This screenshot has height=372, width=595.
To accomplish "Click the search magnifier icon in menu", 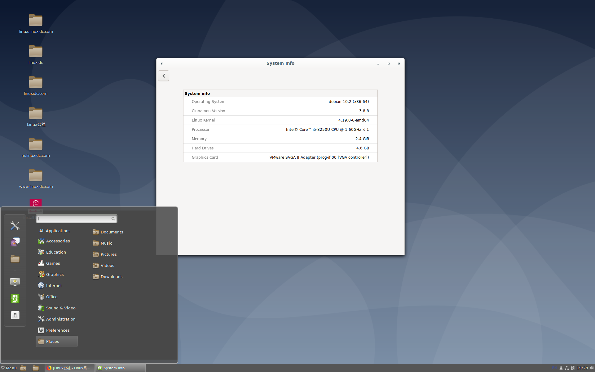I will (x=113, y=219).
